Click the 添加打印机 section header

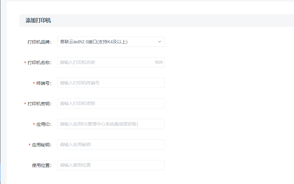point(38,21)
